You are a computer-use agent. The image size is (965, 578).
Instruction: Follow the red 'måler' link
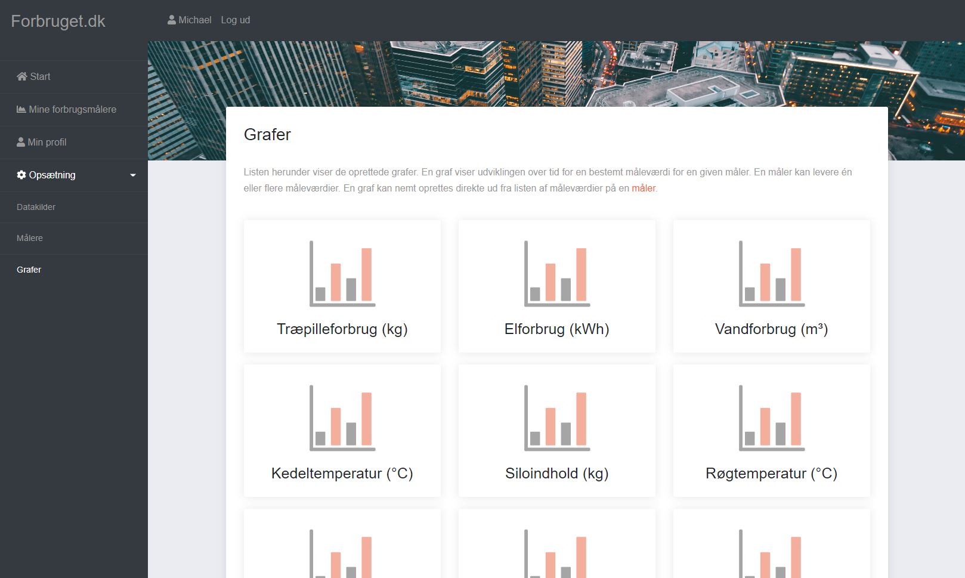(x=643, y=188)
